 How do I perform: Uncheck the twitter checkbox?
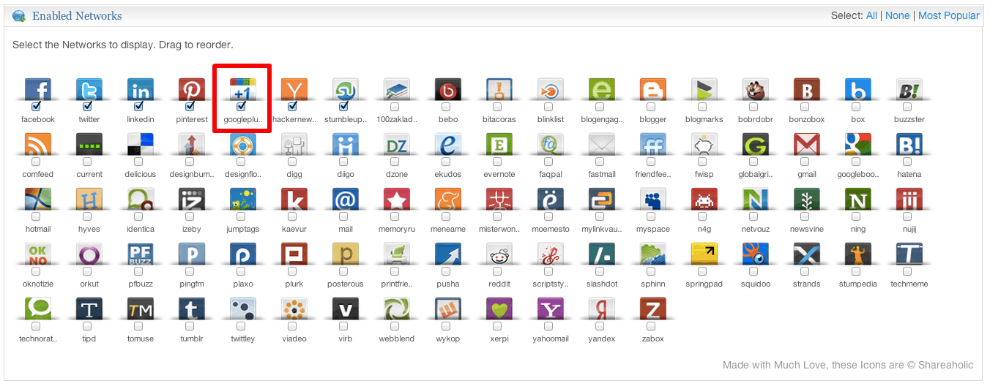[87, 107]
